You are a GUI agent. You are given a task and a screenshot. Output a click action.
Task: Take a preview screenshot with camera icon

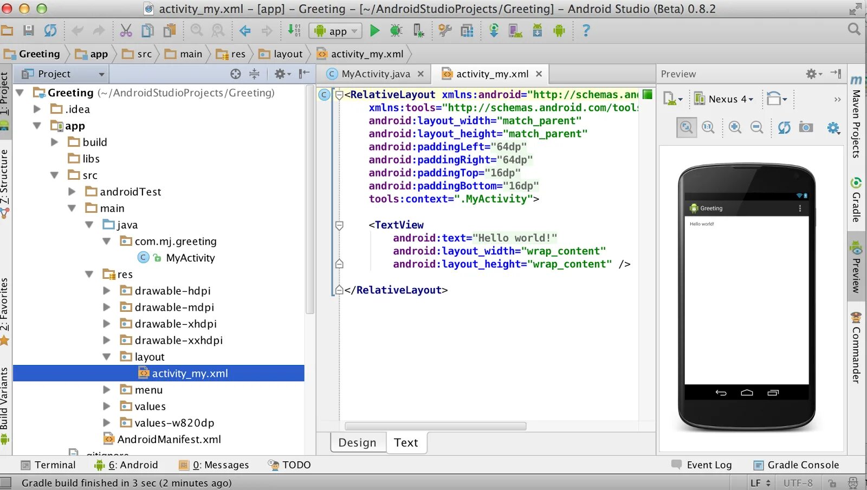pos(806,127)
